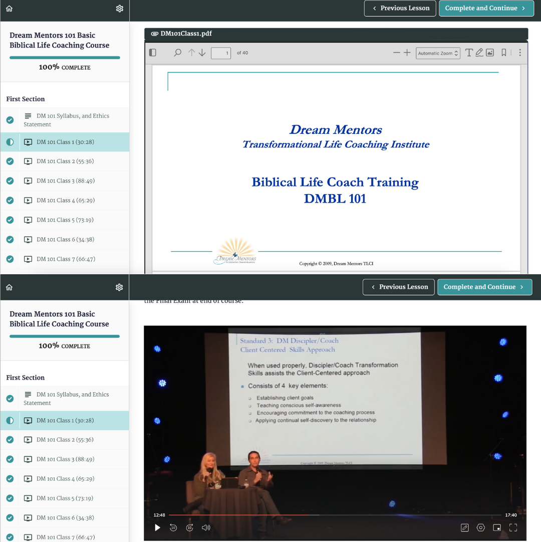Select DM 101 Class 1 (30:28) in PDF screen sidebar
The image size is (541, 542).
tap(65, 142)
